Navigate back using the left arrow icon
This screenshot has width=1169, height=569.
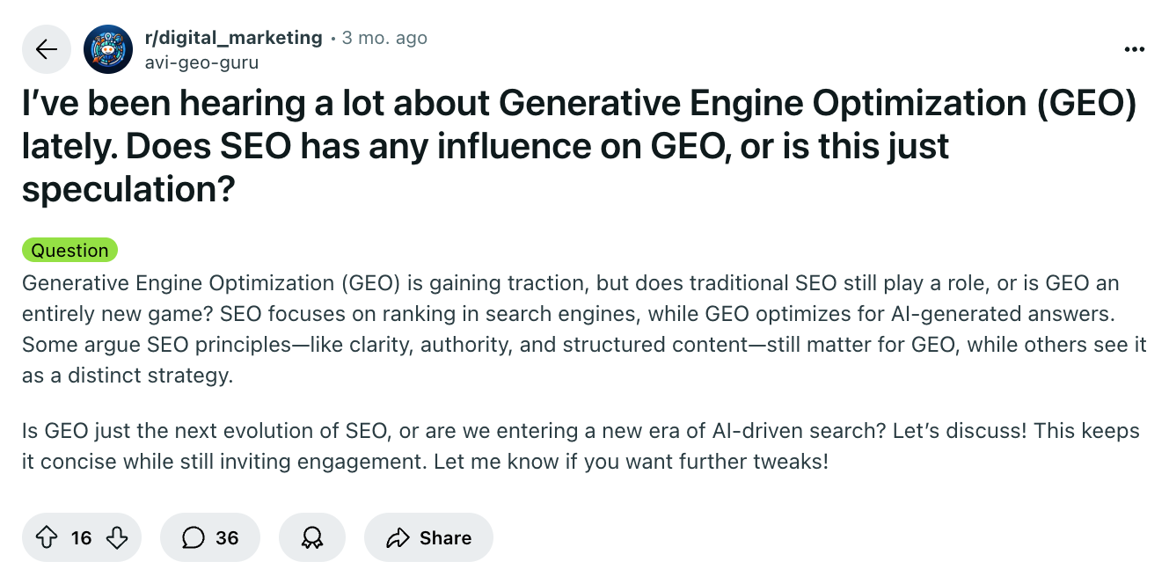coord(46,49)
